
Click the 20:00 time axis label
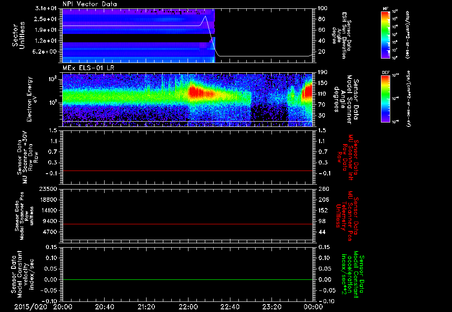(x=63, y=307)
